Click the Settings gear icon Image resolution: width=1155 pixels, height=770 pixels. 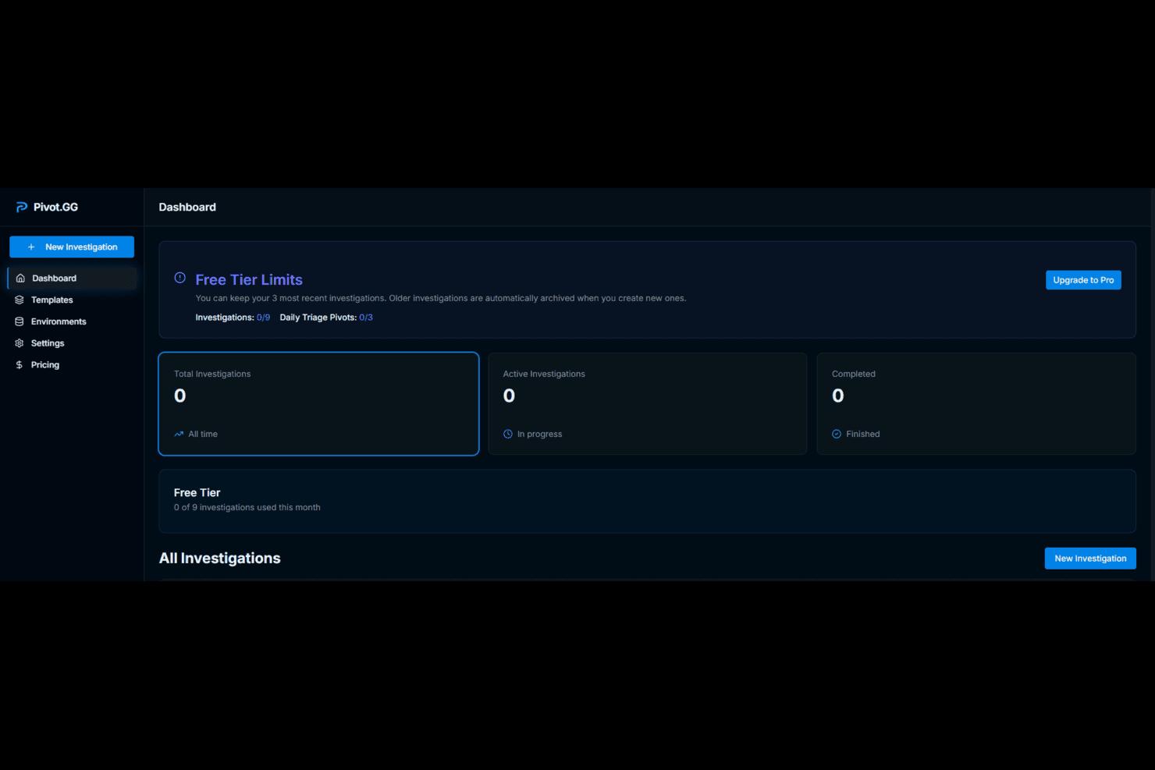pos(20,343)
